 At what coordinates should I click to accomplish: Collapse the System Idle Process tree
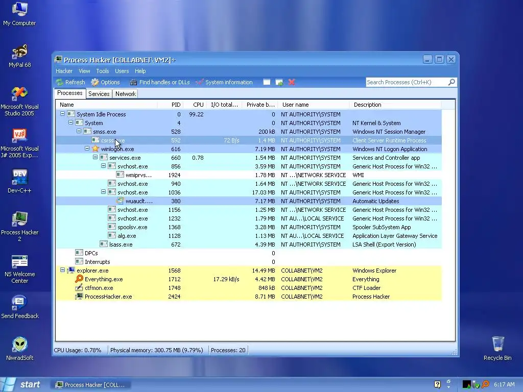pos(62,114)
